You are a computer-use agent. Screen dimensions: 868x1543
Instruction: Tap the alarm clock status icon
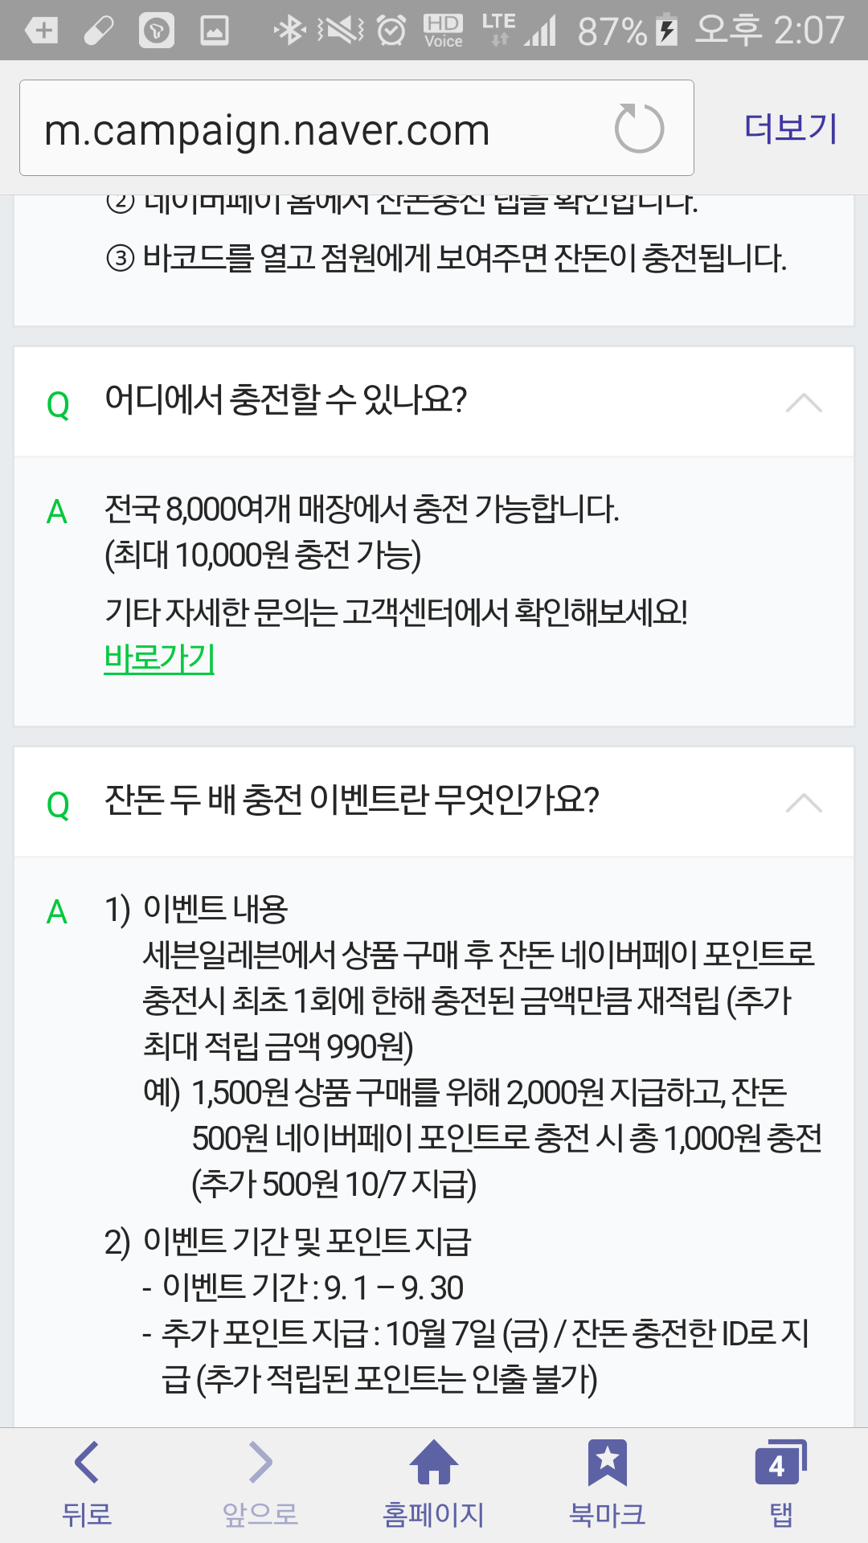pos(391,31)
